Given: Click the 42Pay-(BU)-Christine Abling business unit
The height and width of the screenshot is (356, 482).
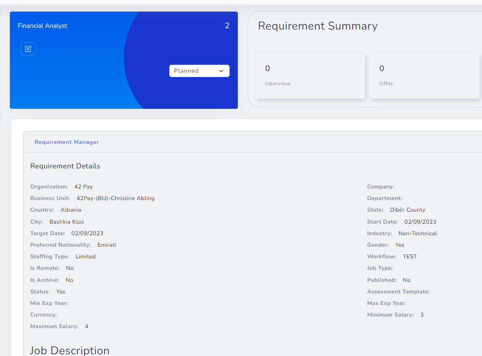Looking at the screenshot, I should [115, 198].
